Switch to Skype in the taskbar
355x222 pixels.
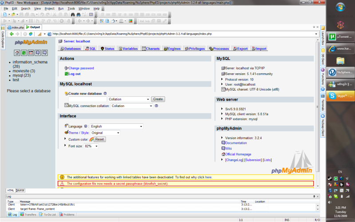340,96
